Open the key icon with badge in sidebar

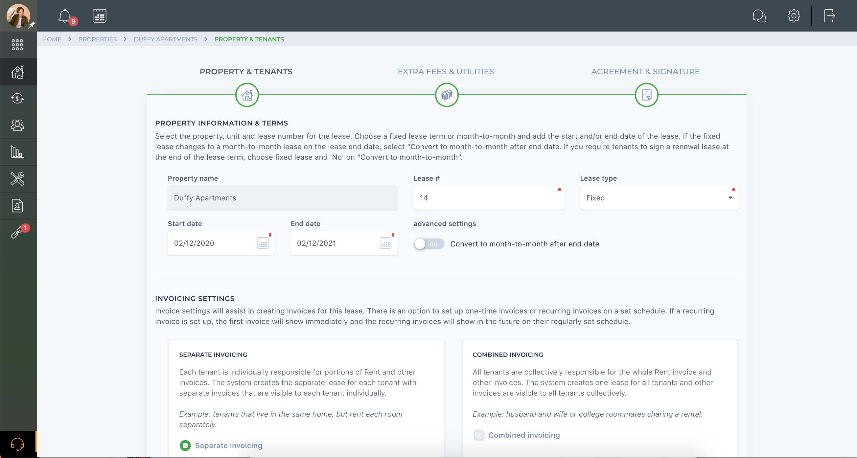(17, 232)
